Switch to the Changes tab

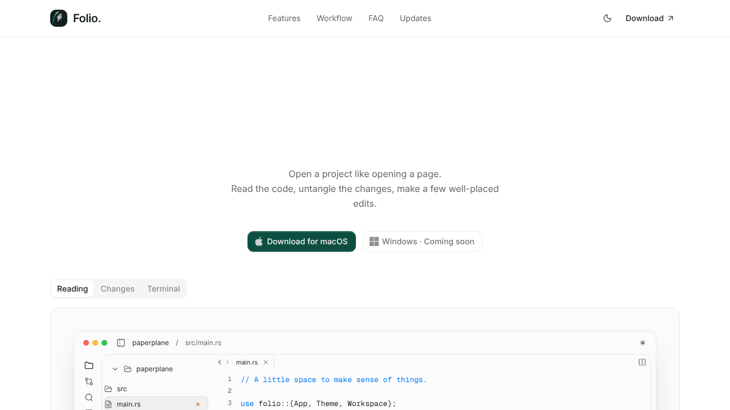(x=117, y=289)
